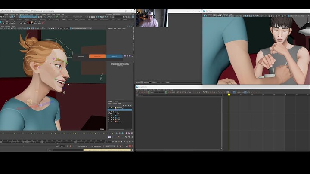The image size is (310, 174).
Task: Create new empty layer icon
Action: click(x=128, y=105)
